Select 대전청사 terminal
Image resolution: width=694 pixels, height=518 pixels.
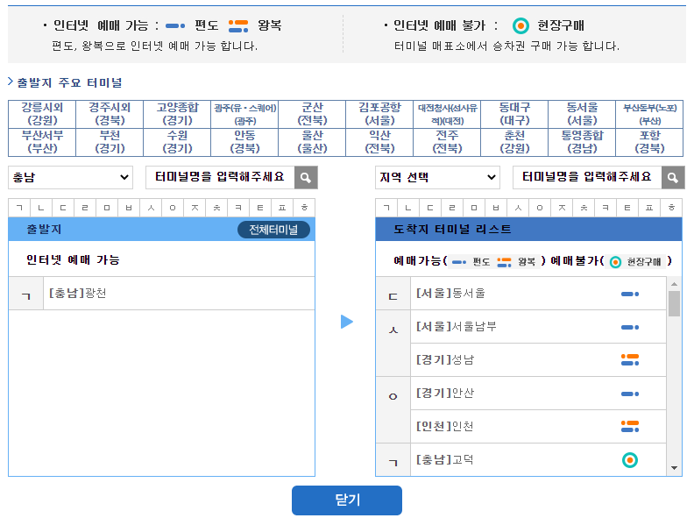click(x=447, y=114)
